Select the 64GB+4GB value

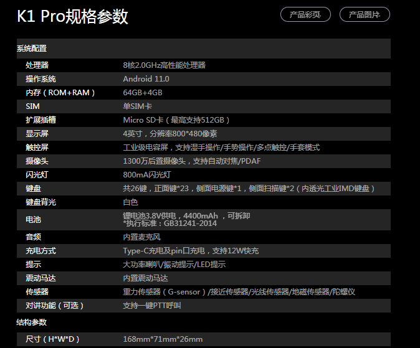143,93
